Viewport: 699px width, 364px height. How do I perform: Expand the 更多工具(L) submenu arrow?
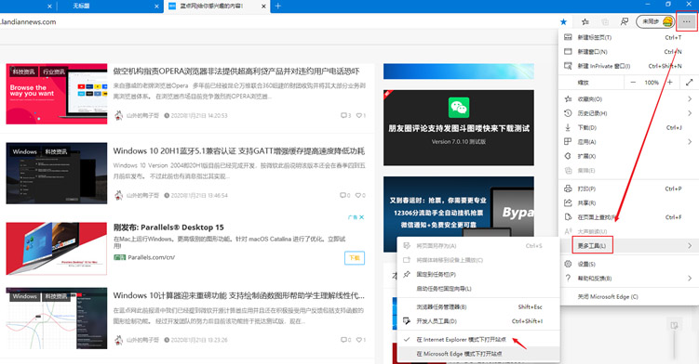[690, 246]
